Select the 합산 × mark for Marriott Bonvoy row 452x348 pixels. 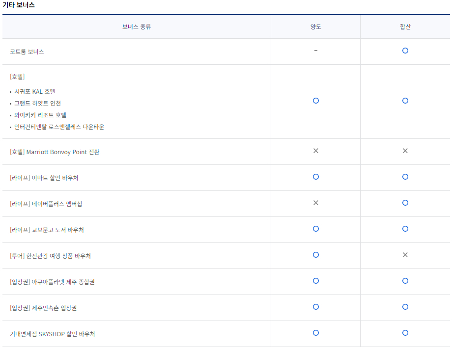tap(404, 151)
